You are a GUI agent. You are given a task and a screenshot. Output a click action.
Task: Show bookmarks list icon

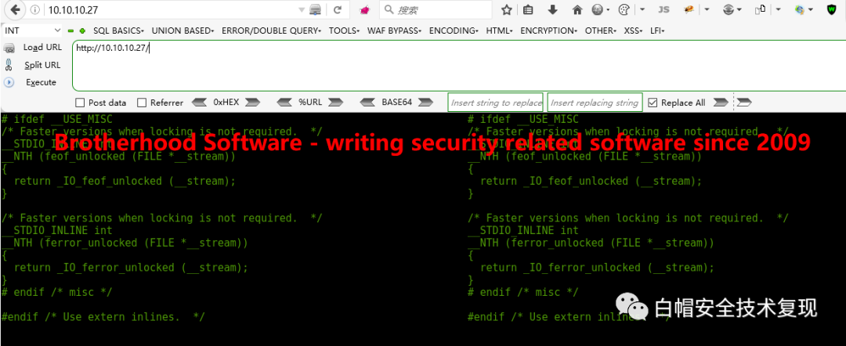528,9
